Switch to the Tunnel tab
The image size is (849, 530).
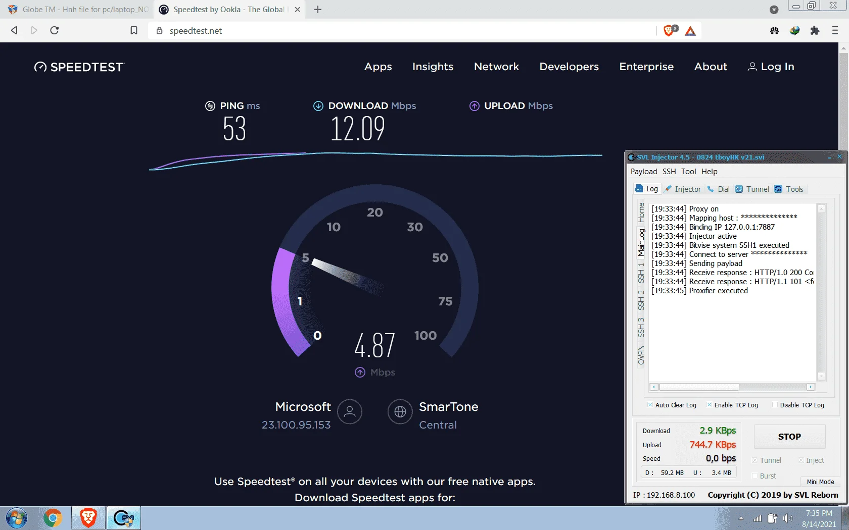pyautogui.click(x=752, y=189)
